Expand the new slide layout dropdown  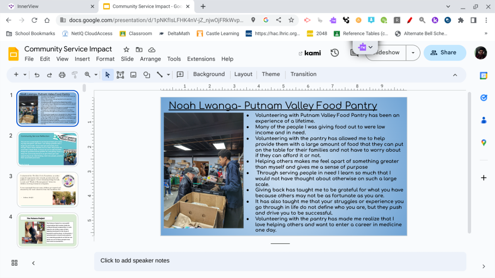[25, 75]
